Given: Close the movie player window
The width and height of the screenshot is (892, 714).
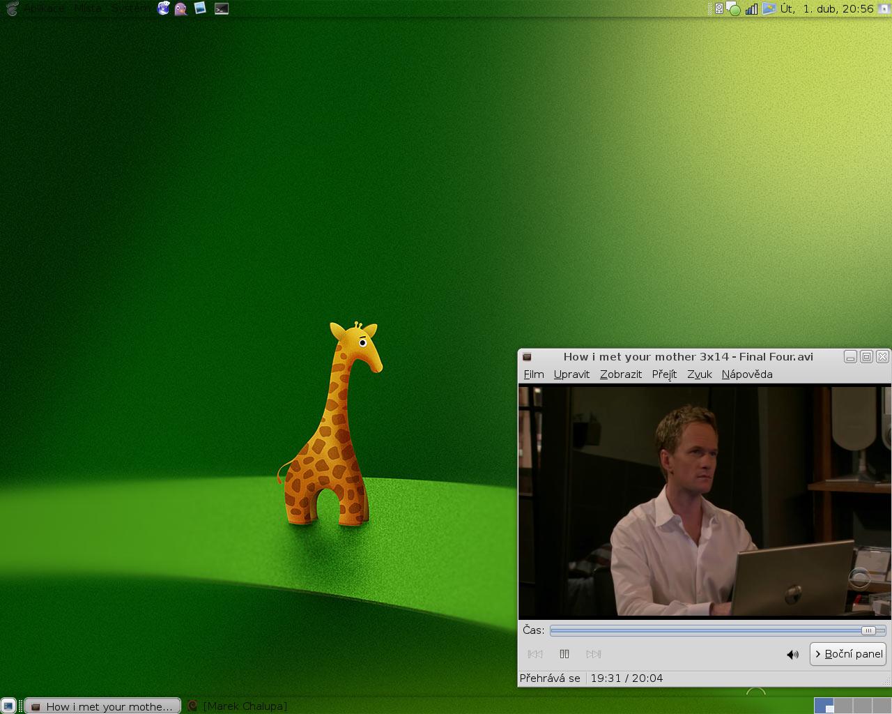Looking at the screenshot, I should (882, 357).
